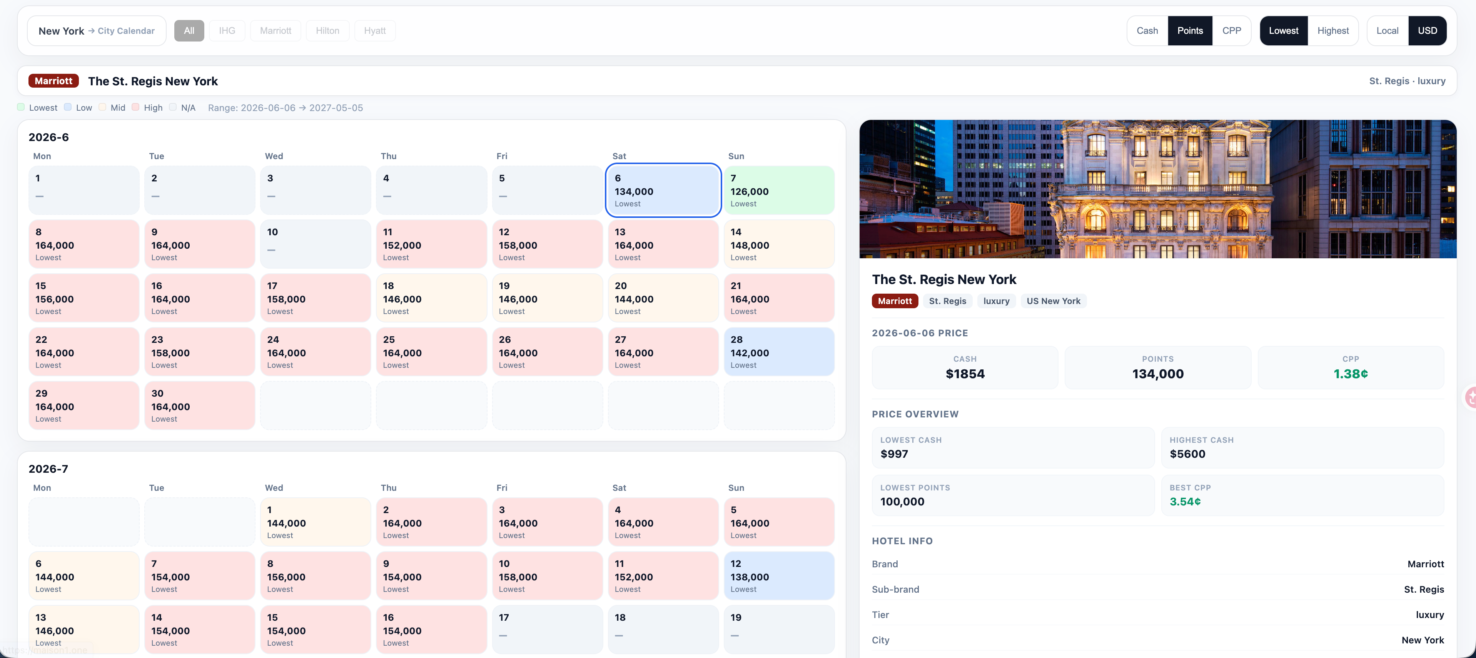Image resolution: width=1476 pixels, height=658 pixels.
Task: Switch price display to Cash
Action: coord(1147,31)
